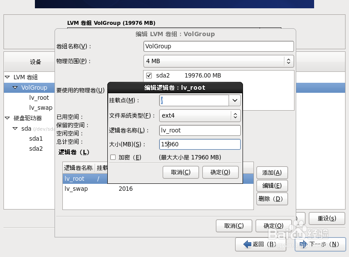Open the 文件系统类型 dropdown showing ext4
This screenshot has height=257, width=349.
tap(235, 115)
